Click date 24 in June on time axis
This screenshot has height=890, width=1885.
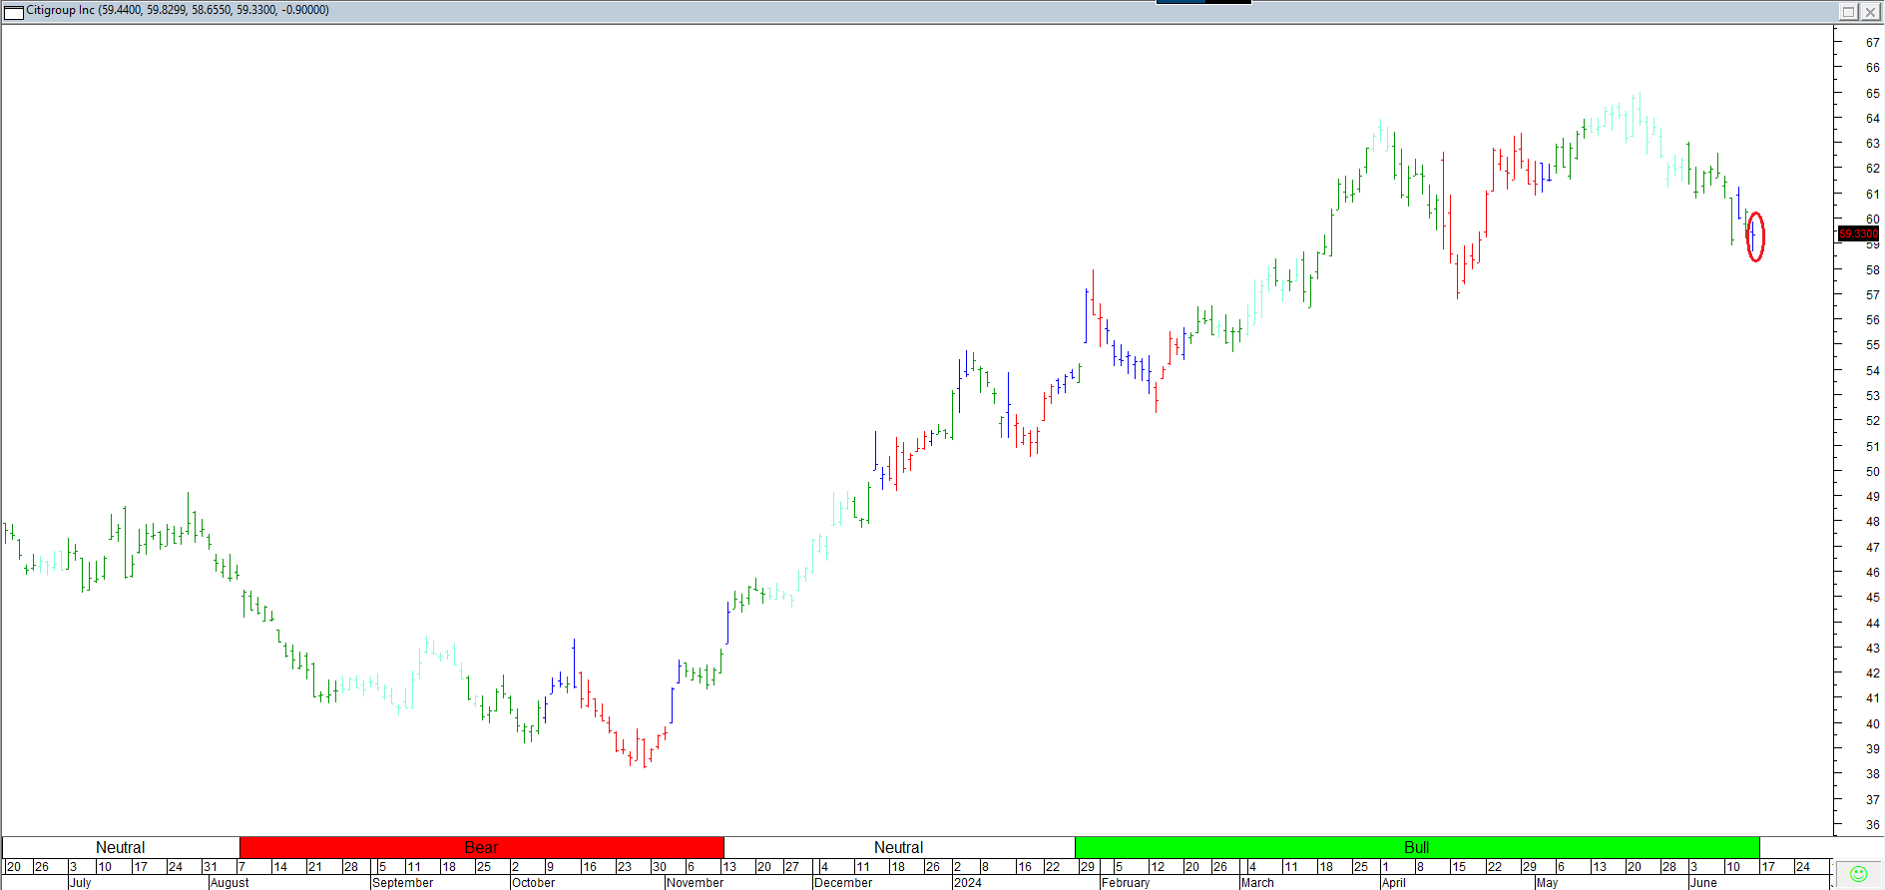pyautogui.click(x=1803, y=867)
